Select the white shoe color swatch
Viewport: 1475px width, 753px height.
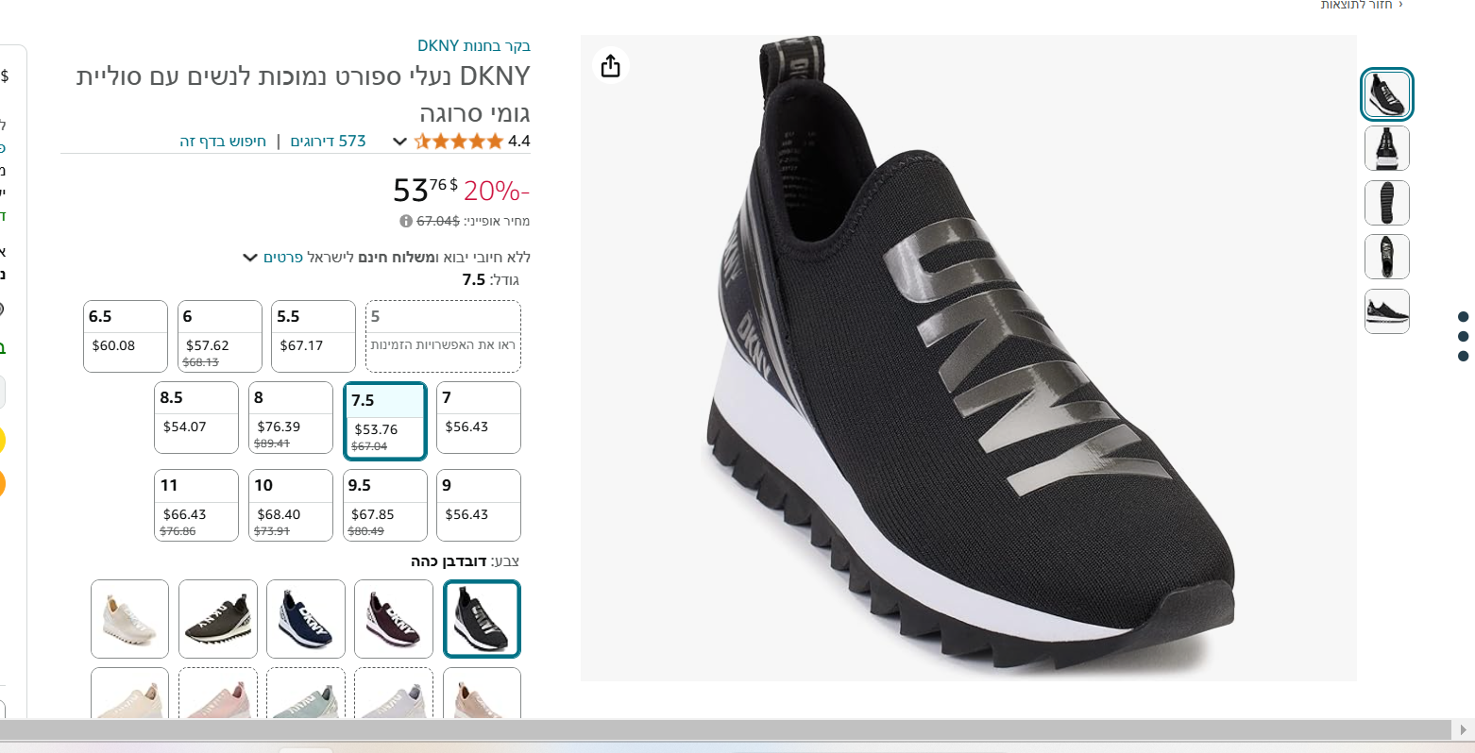tap(130, 619)
